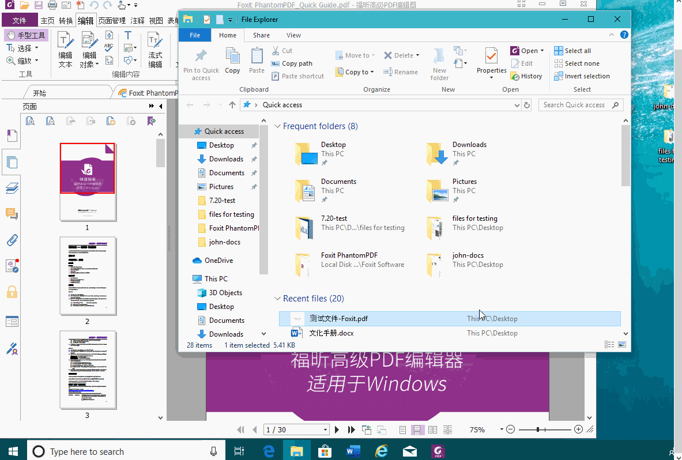The width and height of the screenshot is (682, 460).
Task: Click Select all in the ribbon
Action: tap(577, 51)
